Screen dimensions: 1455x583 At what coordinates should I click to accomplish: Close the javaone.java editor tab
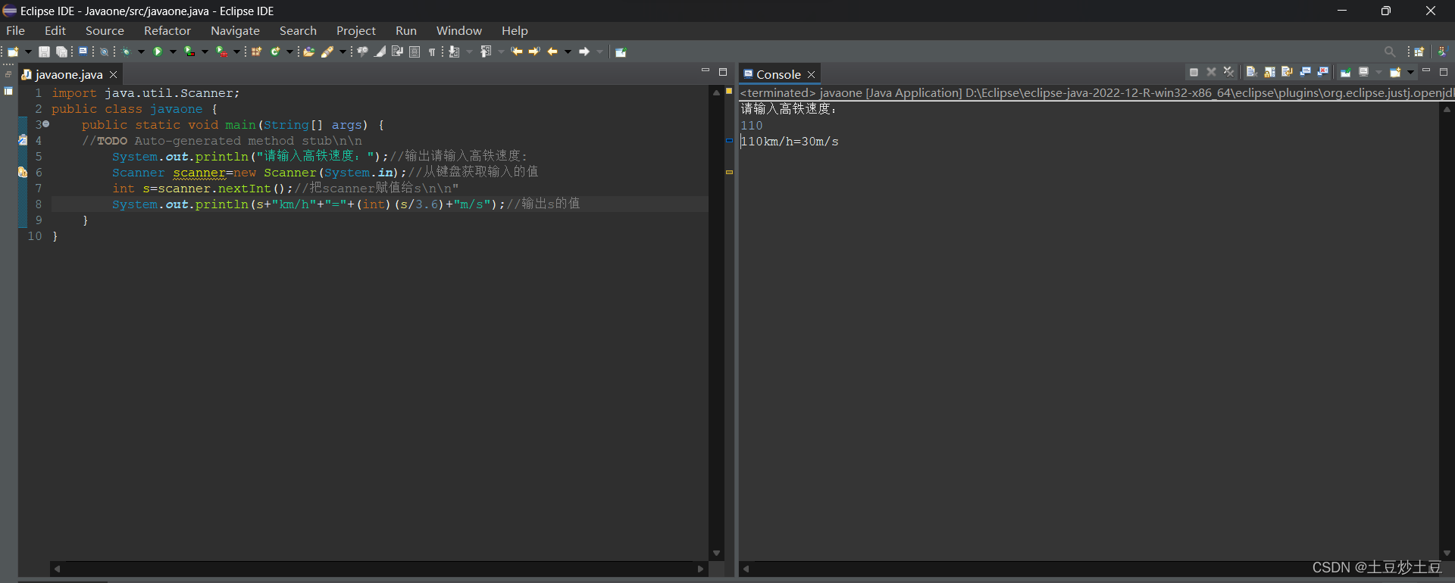coord(114,74)
